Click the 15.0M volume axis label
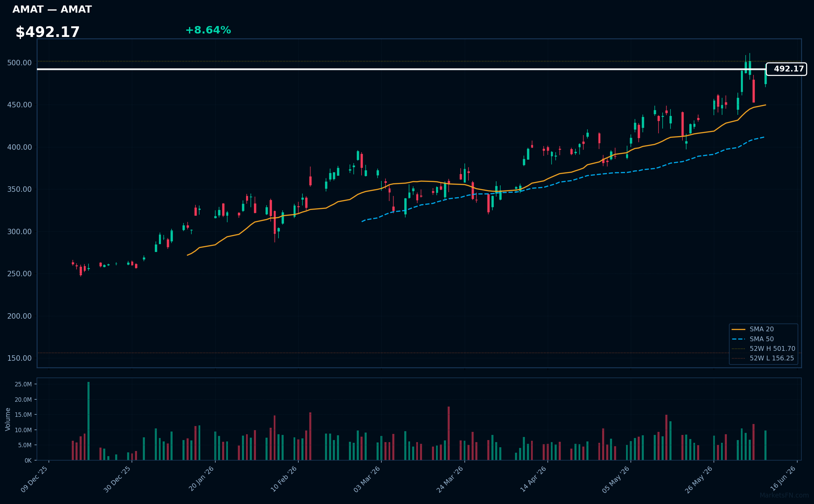Screen dimensions: 814x504 tap(23, 415)
